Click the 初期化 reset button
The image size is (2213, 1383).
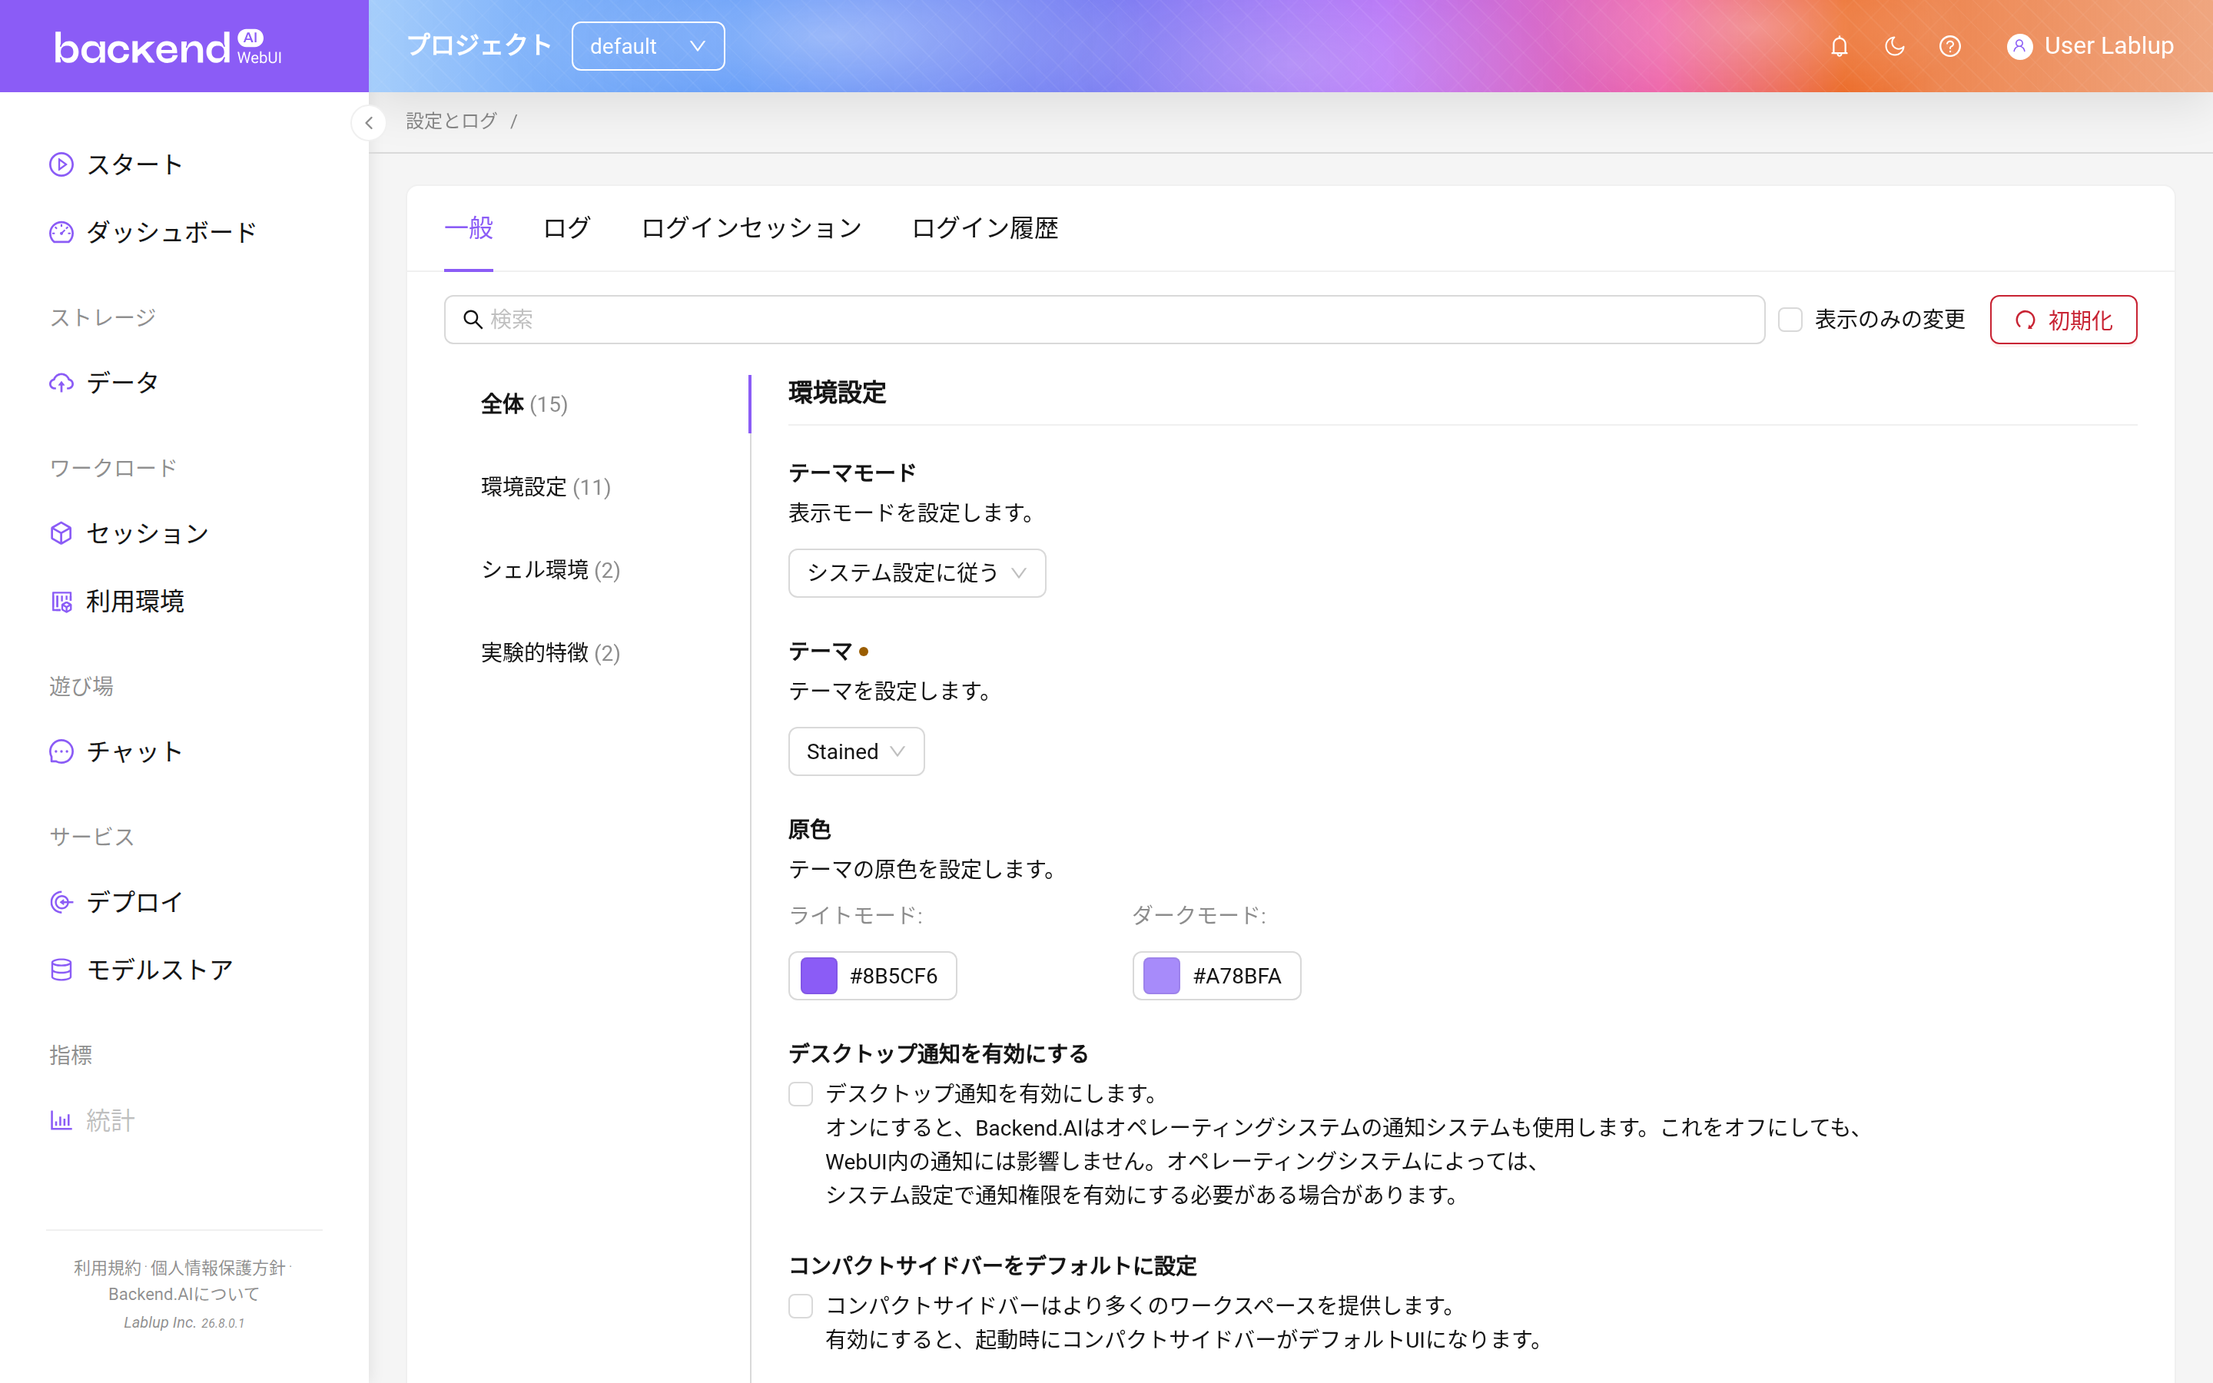click(x=2063, y=319)
